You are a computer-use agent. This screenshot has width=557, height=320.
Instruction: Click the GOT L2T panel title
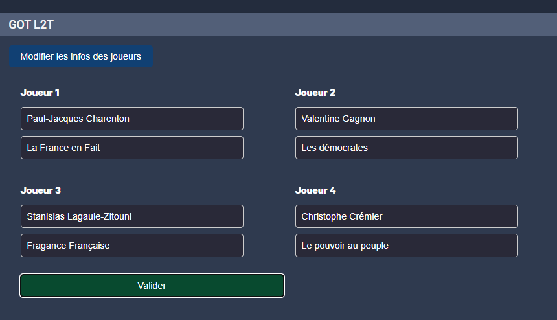coord(31,25)
